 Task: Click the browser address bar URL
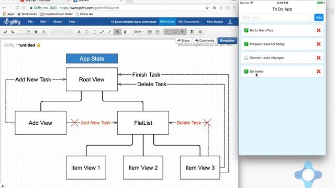[89, 8]
